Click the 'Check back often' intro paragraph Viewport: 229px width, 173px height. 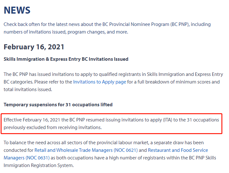tap(107, 28)
